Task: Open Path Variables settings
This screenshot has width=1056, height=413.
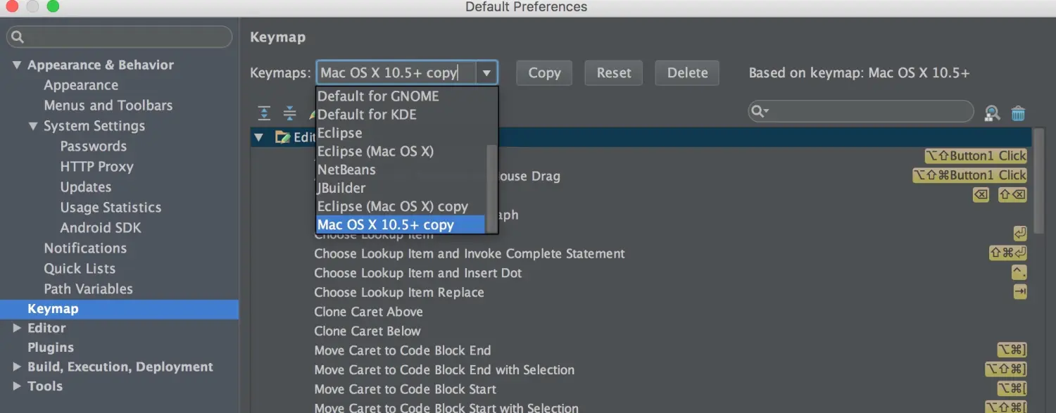Action: pos(88,289)
